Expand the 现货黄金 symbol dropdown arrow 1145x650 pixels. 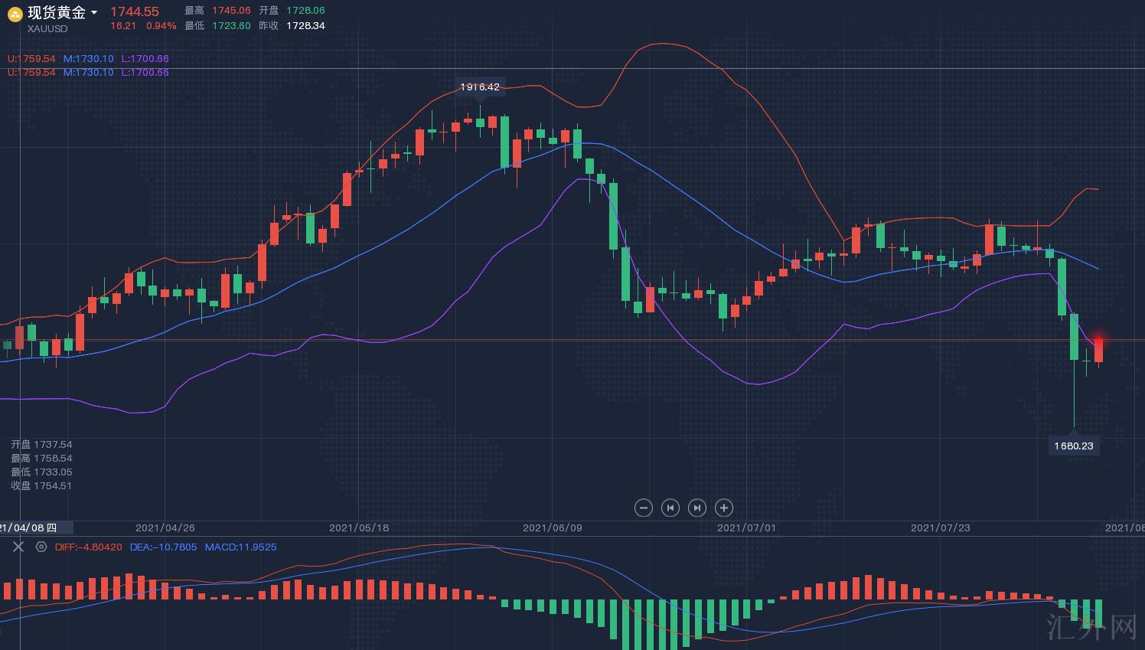pyautogui.click(x=94, y=13)
